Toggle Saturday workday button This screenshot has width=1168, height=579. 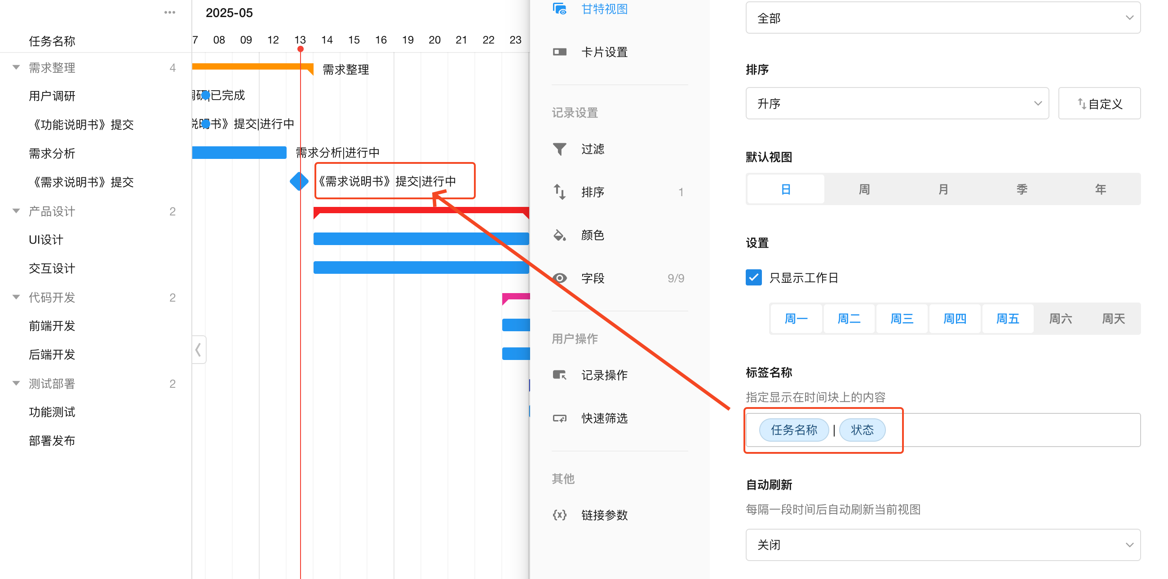coord(1060,319)
